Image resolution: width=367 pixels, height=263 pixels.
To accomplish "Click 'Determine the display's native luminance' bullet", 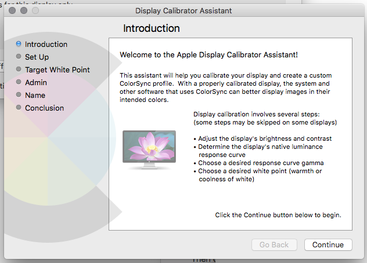I will 258,151.
